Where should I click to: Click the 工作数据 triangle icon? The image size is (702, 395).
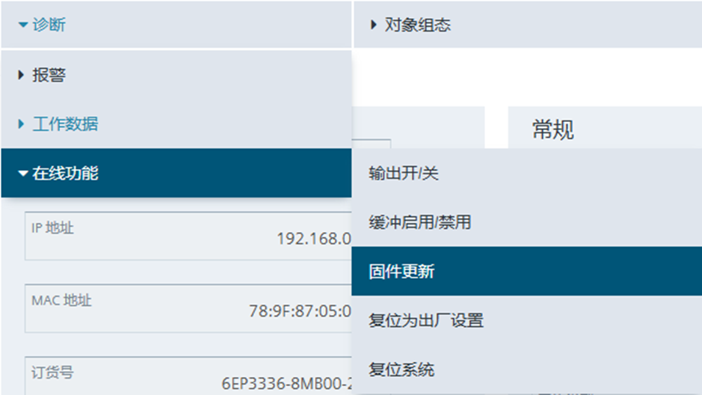coord(22,124)
